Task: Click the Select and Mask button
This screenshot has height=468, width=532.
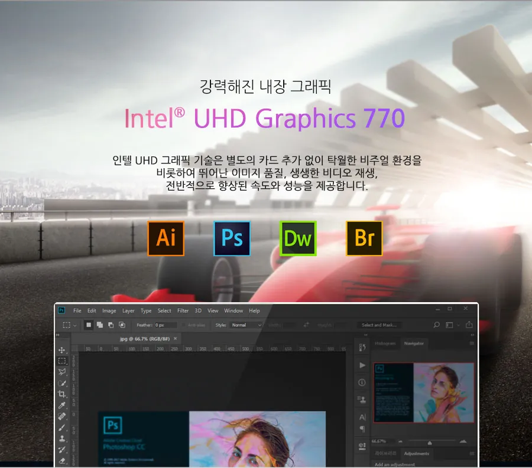Action: point(379,325)
